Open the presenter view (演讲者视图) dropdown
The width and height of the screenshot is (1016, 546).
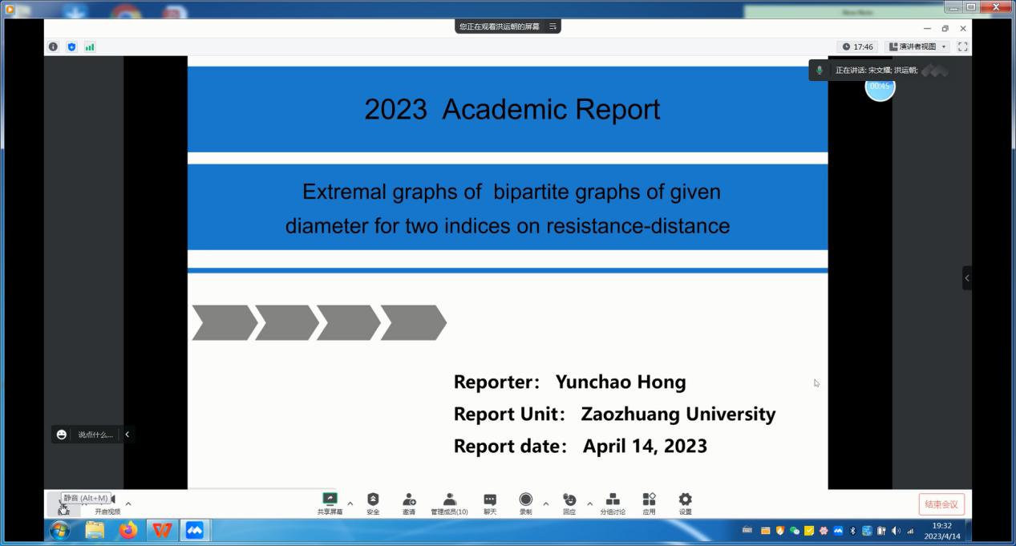(918, 47)
